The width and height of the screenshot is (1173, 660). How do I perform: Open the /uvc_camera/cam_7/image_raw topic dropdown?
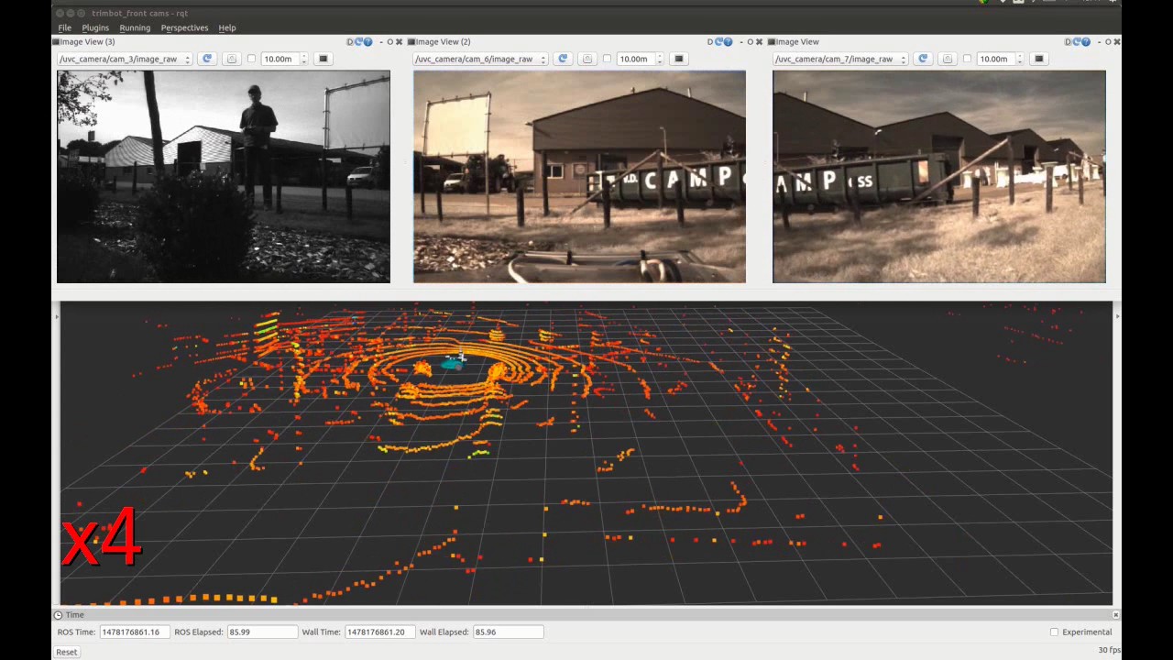click(840, 59)
